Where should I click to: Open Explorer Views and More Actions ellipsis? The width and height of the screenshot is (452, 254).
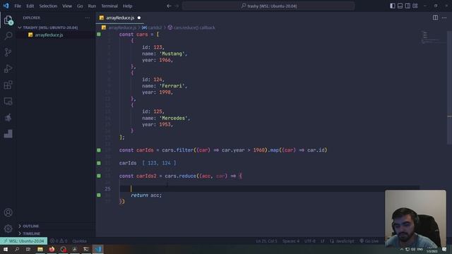pos(88,18)
